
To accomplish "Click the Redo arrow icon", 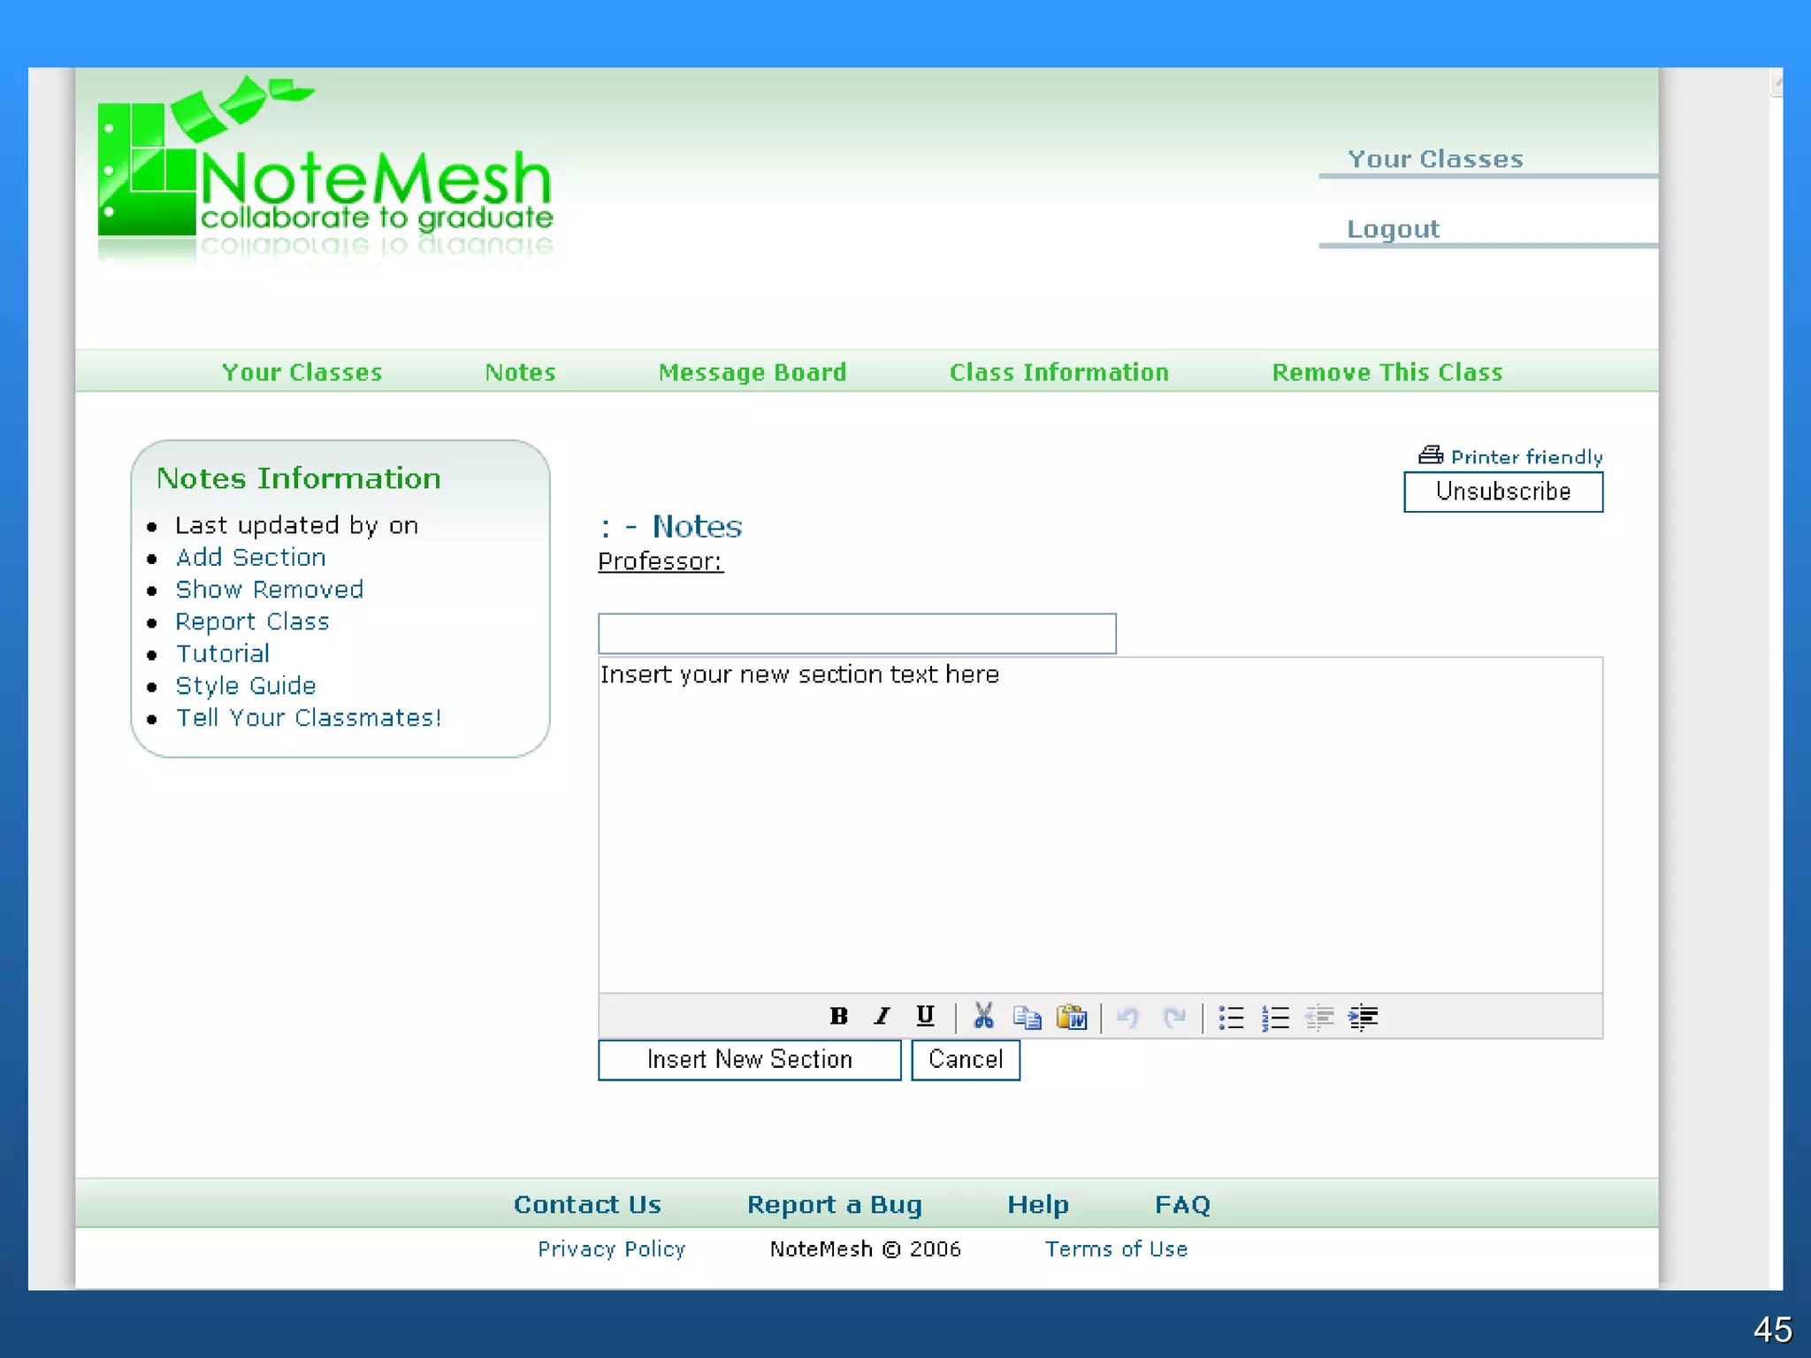I will pos(1173,1018).
